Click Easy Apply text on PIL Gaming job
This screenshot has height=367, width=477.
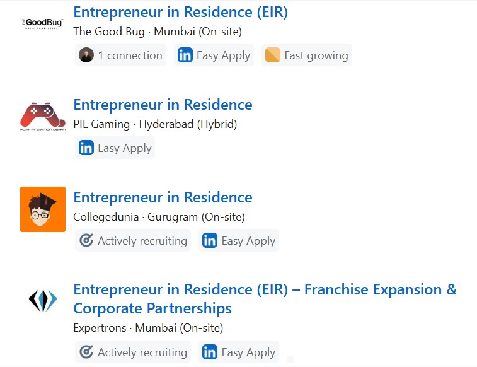[x=125, y=148]
